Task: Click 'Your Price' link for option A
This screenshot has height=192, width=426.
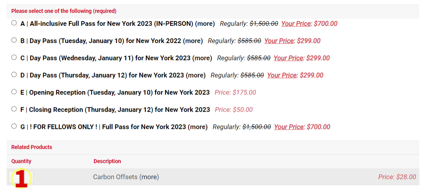Action: pyautogui.click(x=296, y=24)
